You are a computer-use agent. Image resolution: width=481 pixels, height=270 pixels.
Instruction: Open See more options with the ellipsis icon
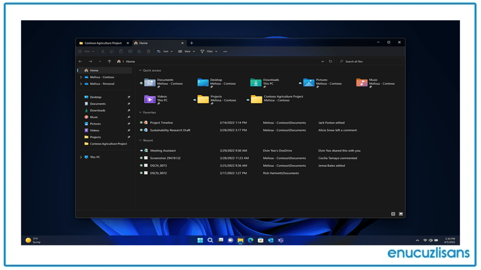pos(225,52)
